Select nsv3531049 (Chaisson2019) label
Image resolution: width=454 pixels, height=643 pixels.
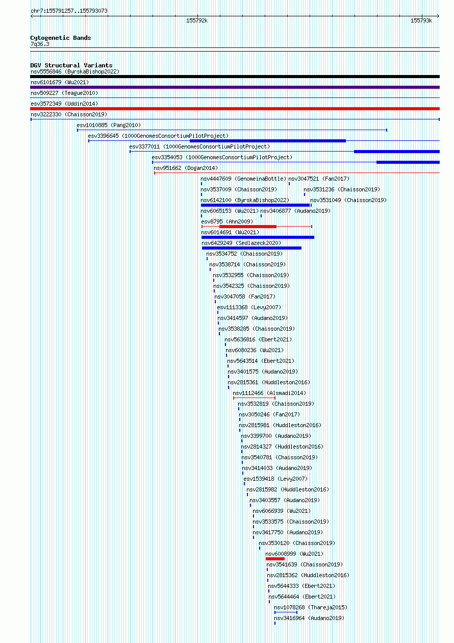point(348,201)
